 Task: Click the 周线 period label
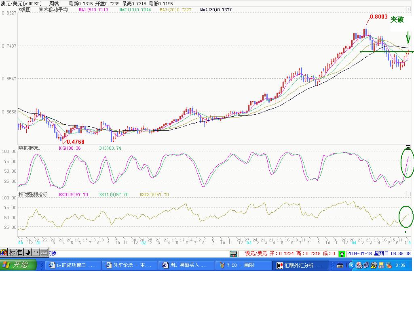point(54,3)
